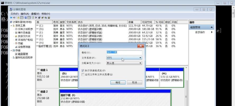Select 设备管理器 in the left tree

[x=24, y=47]
